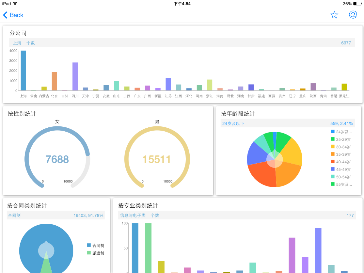Tap the 上海 label in the 分公司 header

[17, 43]
